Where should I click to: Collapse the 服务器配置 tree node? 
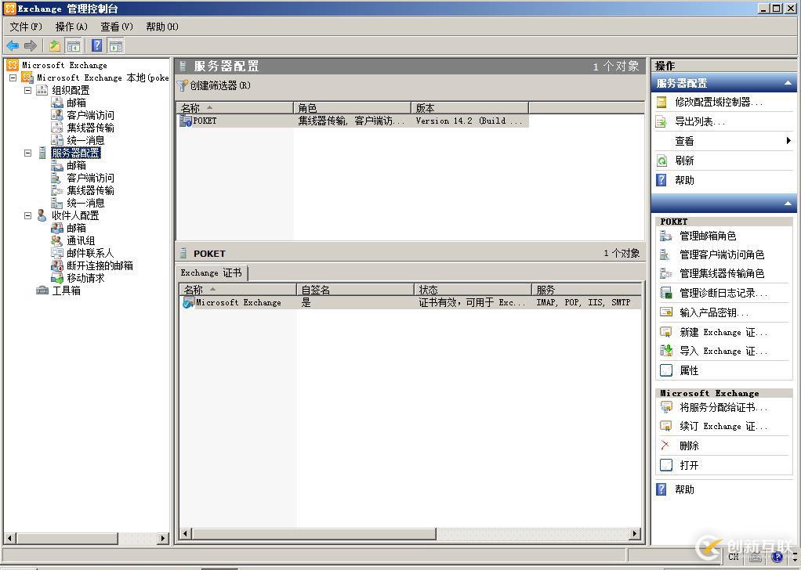tap(28, 153)
